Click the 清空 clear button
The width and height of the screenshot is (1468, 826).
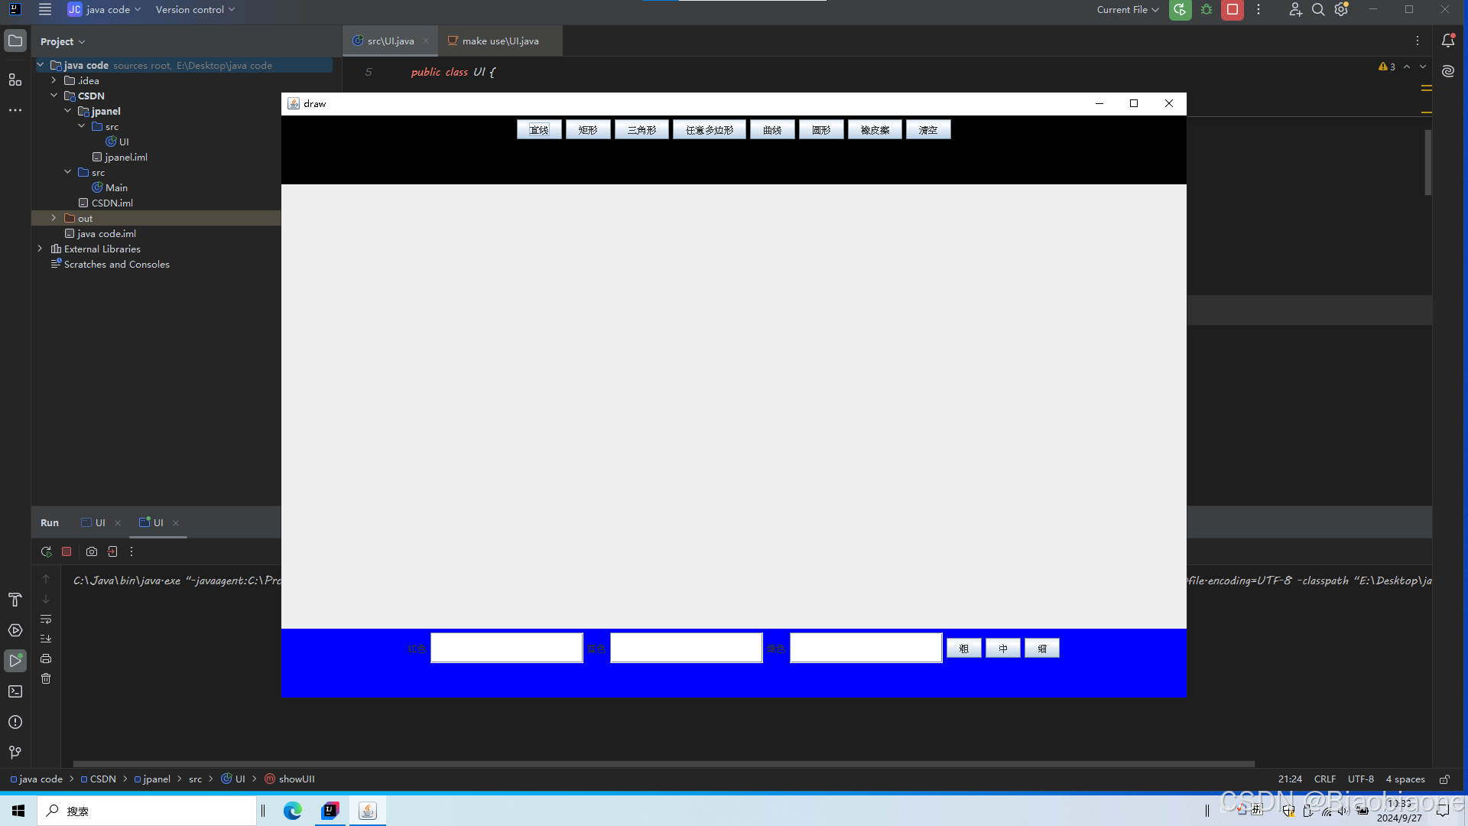pyautogui.click(x=927, y=130)
